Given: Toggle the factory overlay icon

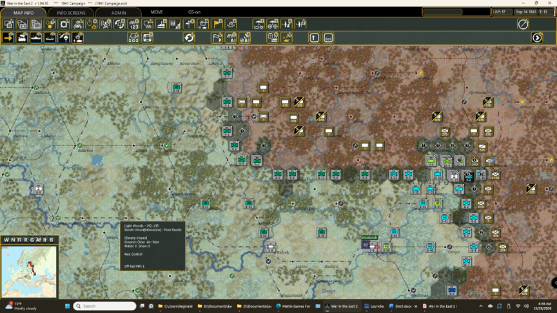Looking at the screenshot, I should tap(161, 24).
